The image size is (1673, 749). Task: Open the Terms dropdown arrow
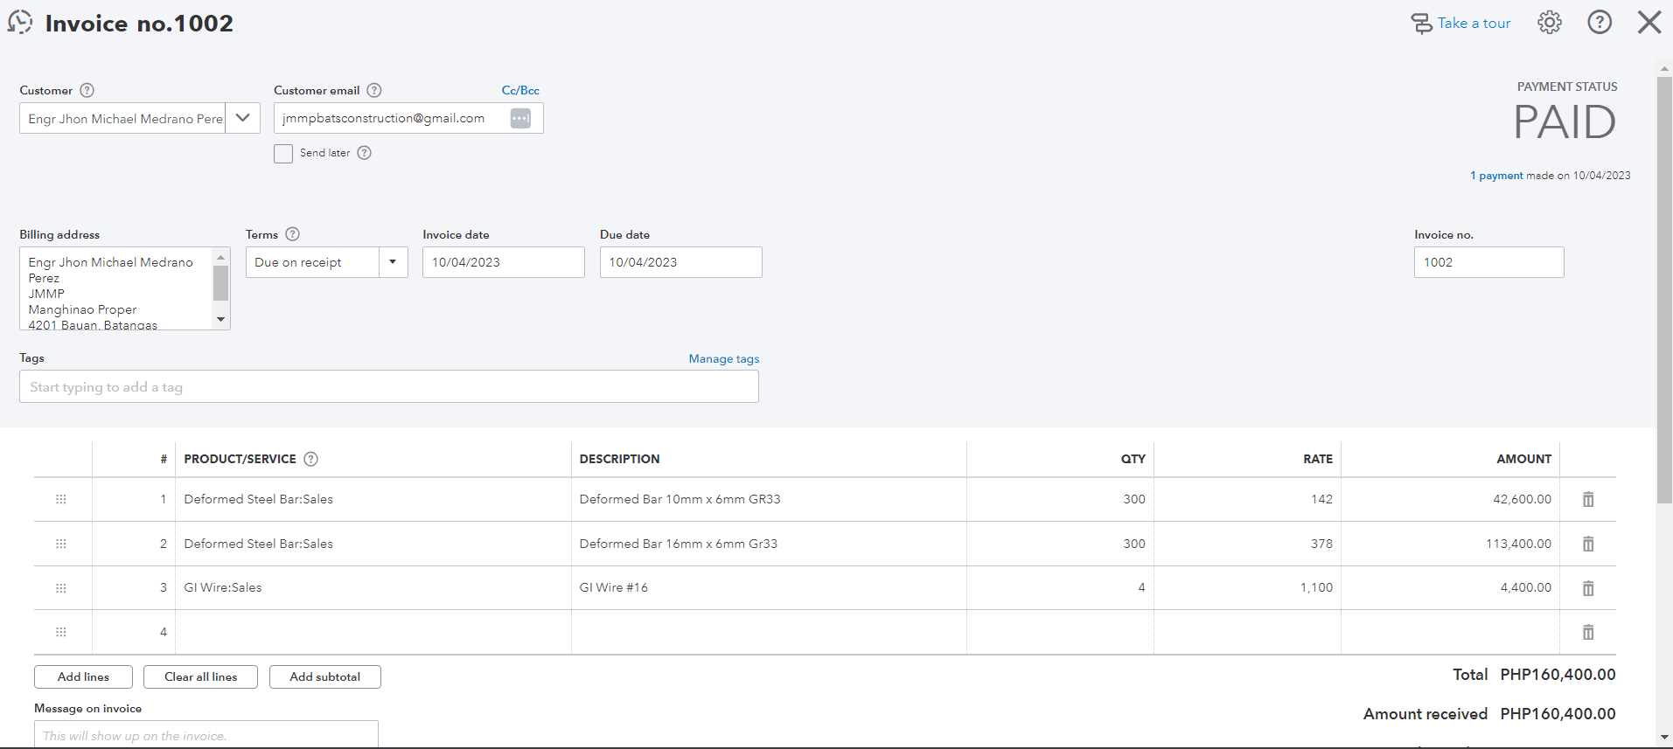[x=393, y=262]
